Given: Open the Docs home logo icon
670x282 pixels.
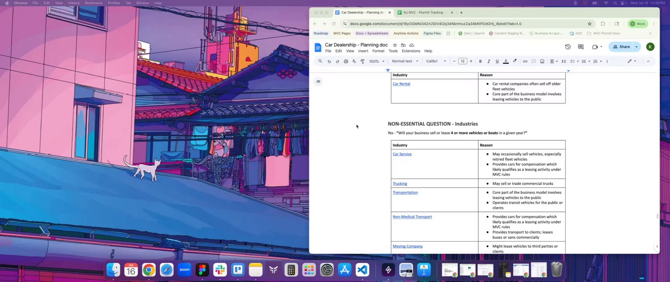Looking at the screenshot, I should [x=318, y=48].
